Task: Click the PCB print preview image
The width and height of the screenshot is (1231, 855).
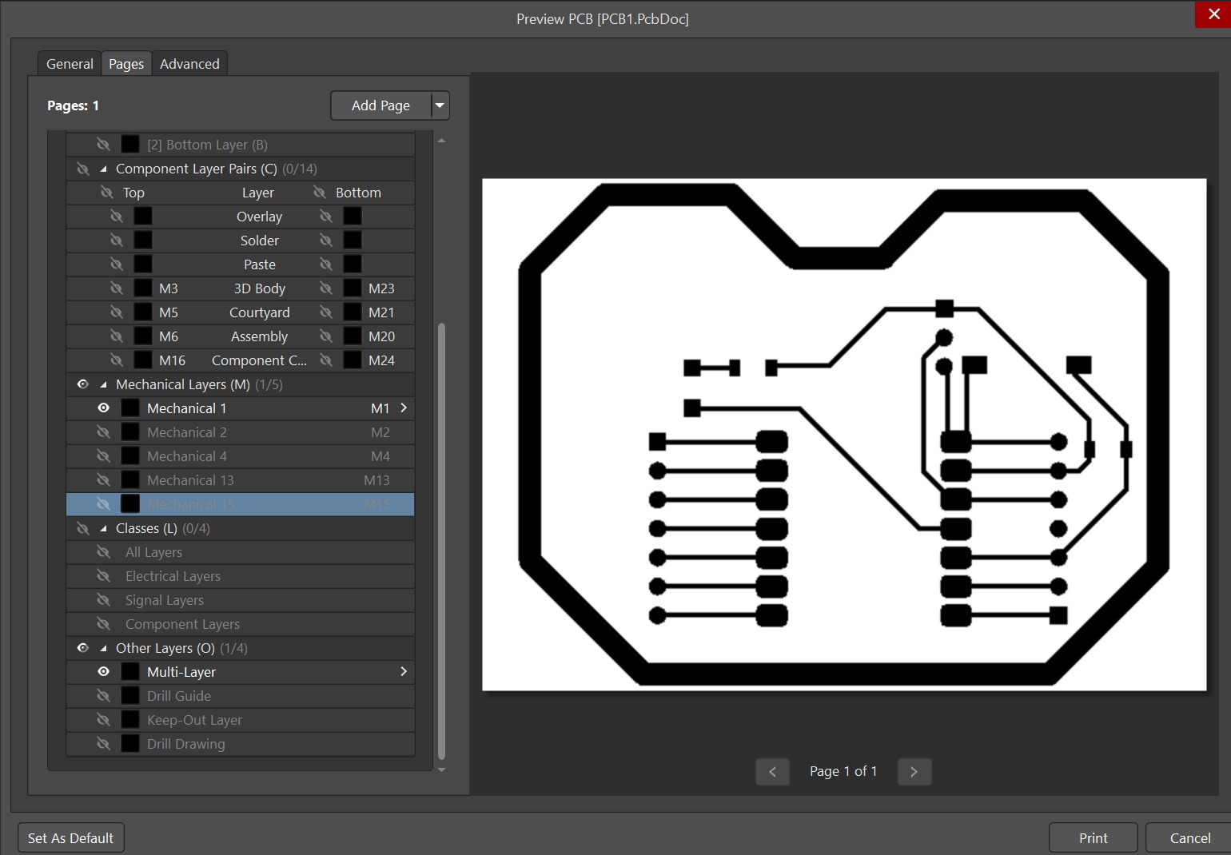Action: [x=844, y=435]
